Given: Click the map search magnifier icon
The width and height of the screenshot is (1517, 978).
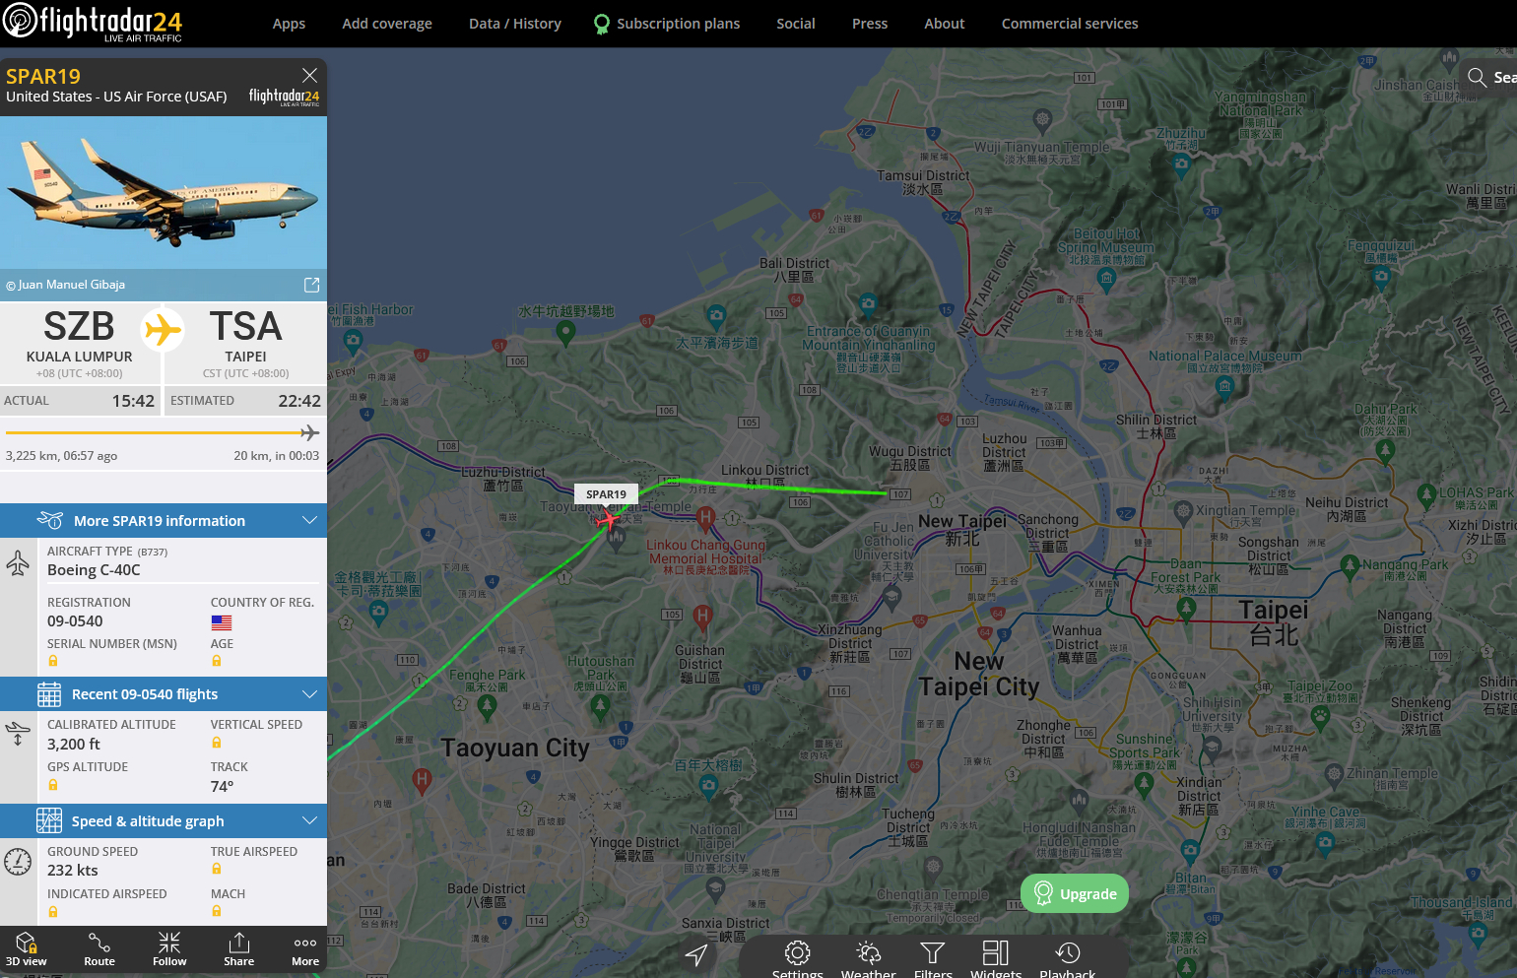Looking at the screenshot, I should coord(1477,77).
